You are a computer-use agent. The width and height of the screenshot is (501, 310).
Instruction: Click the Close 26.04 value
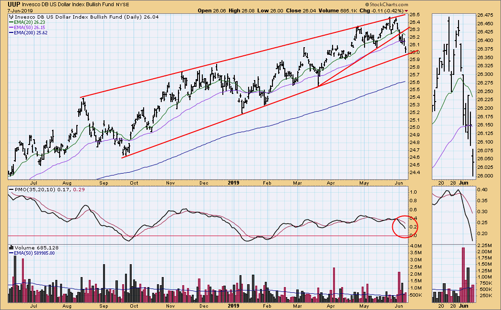(x=301, y=10)
